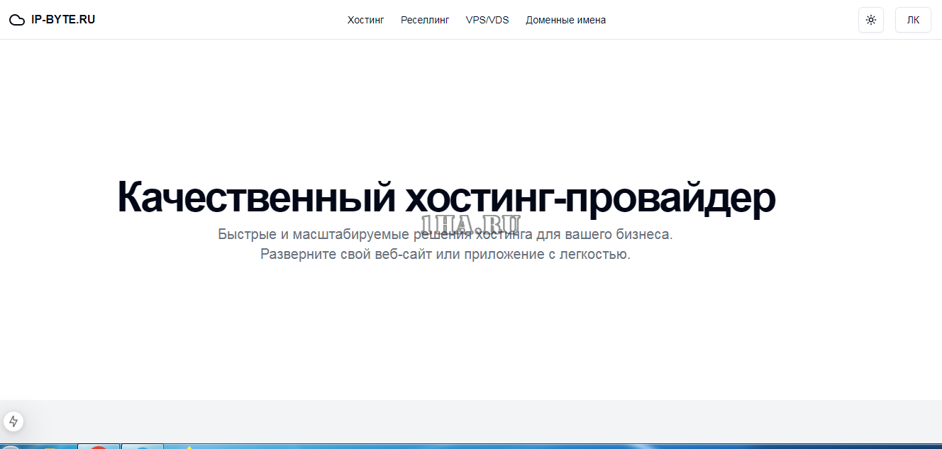Click the Качественный хостинг-провайдер heading
The height and width of the screenshot is (449, 942).
tap(445, 196)
